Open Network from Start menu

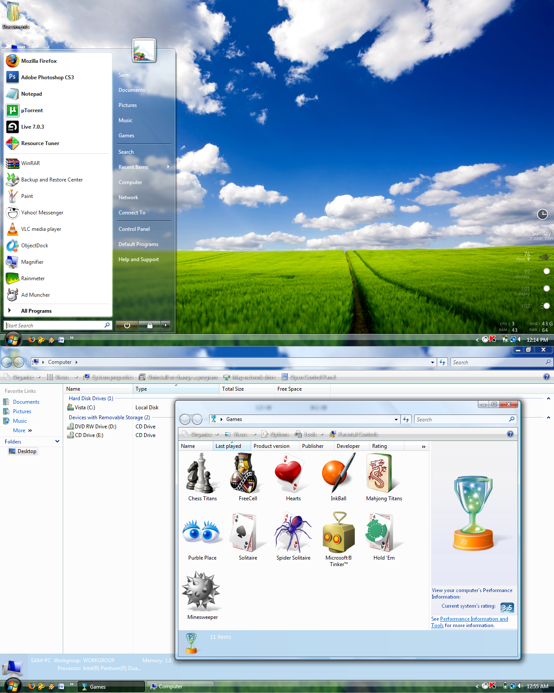click(x=129, y=198)
